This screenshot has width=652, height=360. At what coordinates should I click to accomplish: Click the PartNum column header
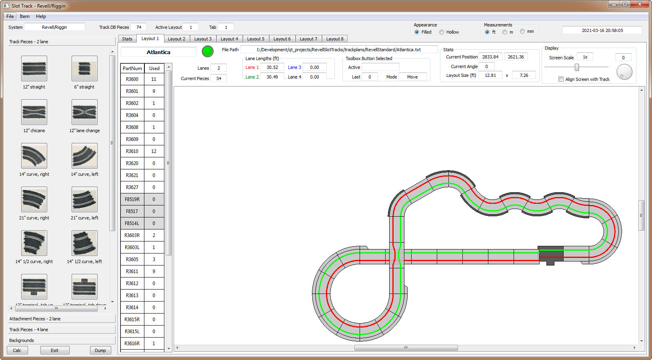point(132,68)
